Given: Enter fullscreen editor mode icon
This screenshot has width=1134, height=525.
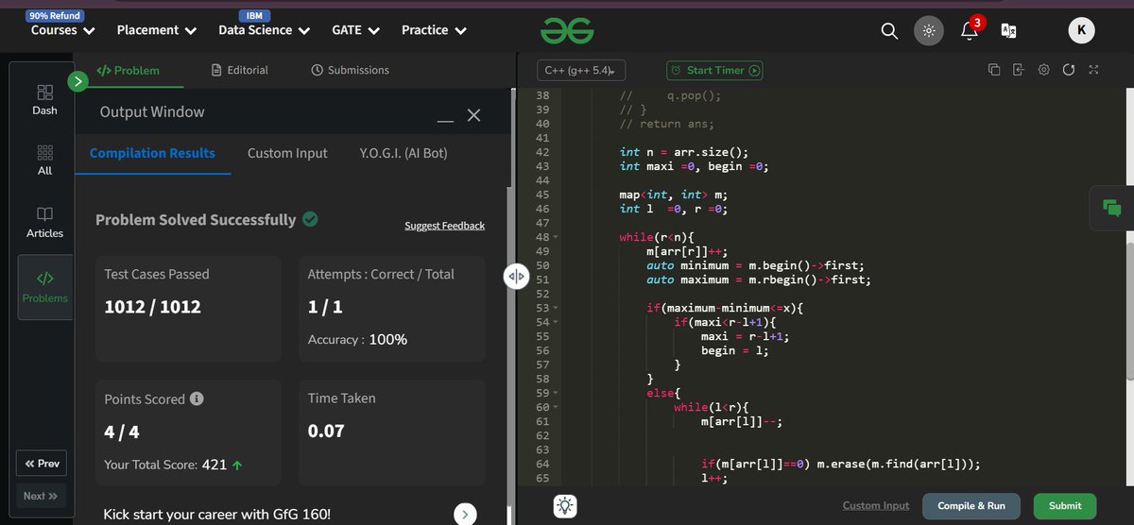Looking at the screenshot, I should tap(1093, 70).
